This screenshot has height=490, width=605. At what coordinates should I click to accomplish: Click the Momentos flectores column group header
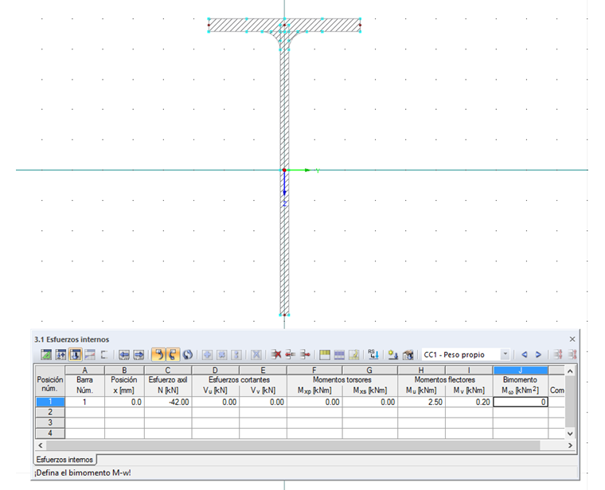(x=445, y=380)
